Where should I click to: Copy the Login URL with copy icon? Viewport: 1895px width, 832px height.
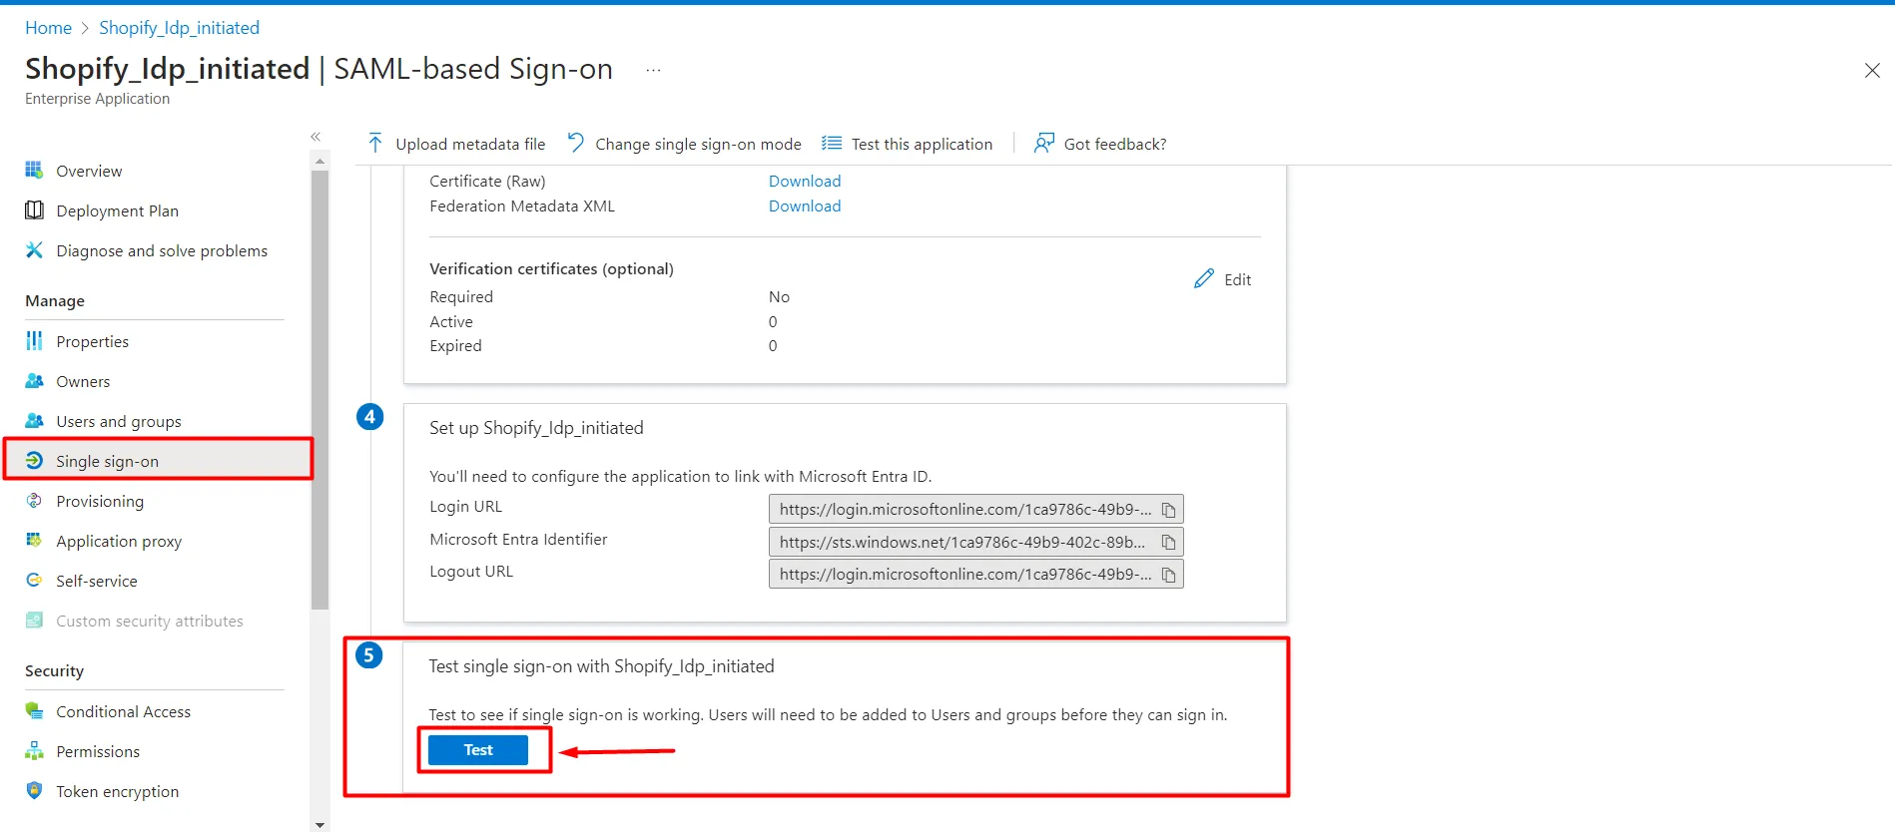pos(1168,510)
